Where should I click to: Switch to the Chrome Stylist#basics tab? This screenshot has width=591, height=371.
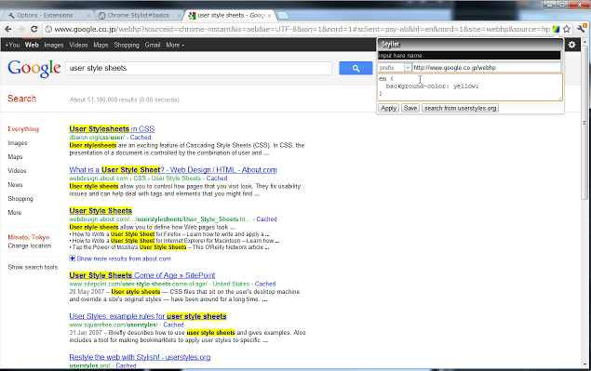click(x=139, y=16)
